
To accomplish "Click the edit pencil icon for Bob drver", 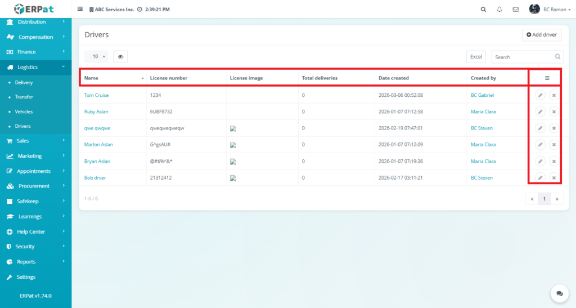I will coord(540,178).
